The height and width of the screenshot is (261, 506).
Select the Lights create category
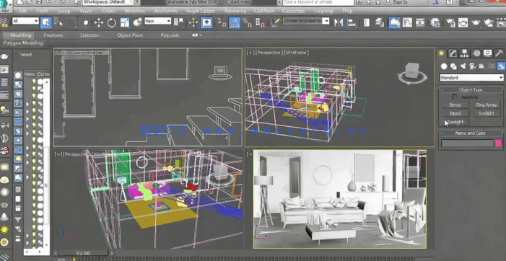click(463, 66)
